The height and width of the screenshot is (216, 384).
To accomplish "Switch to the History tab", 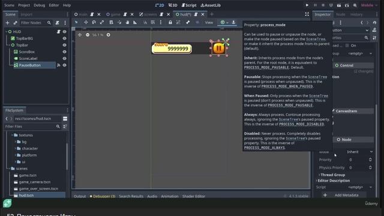I will click(x=356, y=14).
